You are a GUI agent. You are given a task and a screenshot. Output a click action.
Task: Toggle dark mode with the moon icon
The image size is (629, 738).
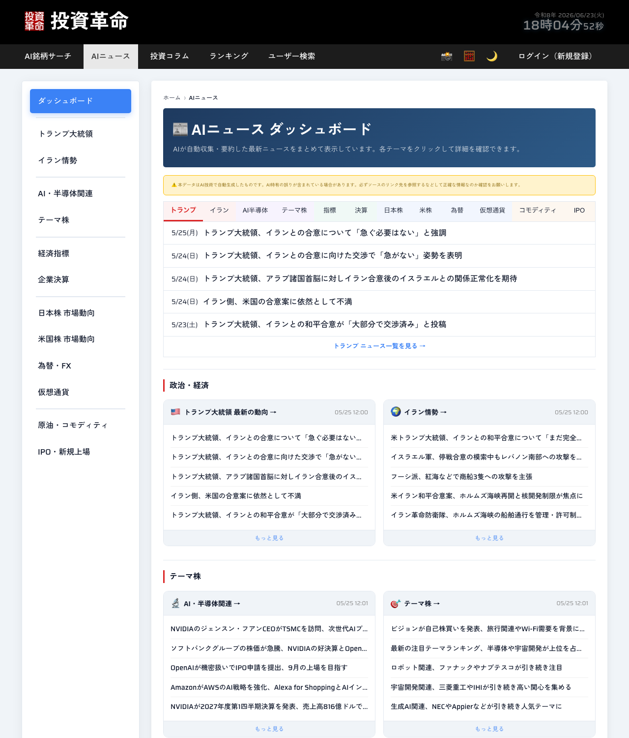pyautogui.click(x=492, y=56)
